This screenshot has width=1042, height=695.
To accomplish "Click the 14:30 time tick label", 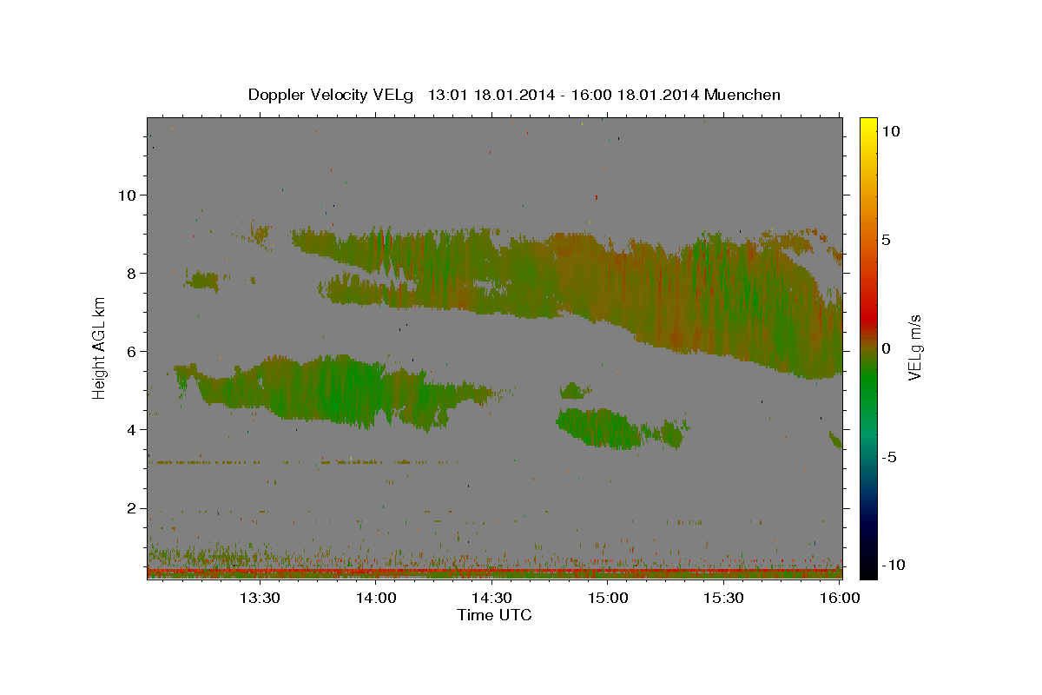I will (491, 598).
